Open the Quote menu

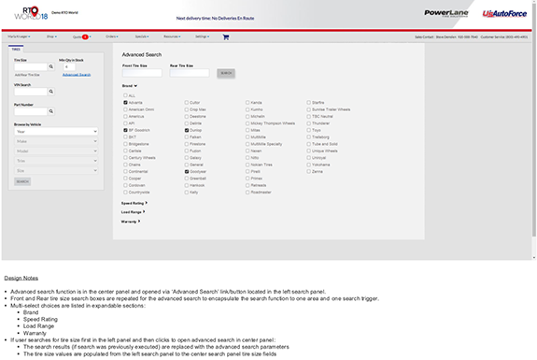point(81,37)
